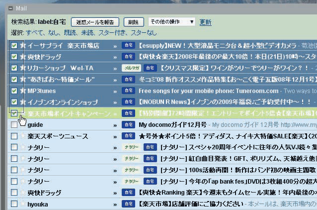
Task: Toggle the 楽天市場ポイントキャンペーン email checkbox
Action: 14,113
